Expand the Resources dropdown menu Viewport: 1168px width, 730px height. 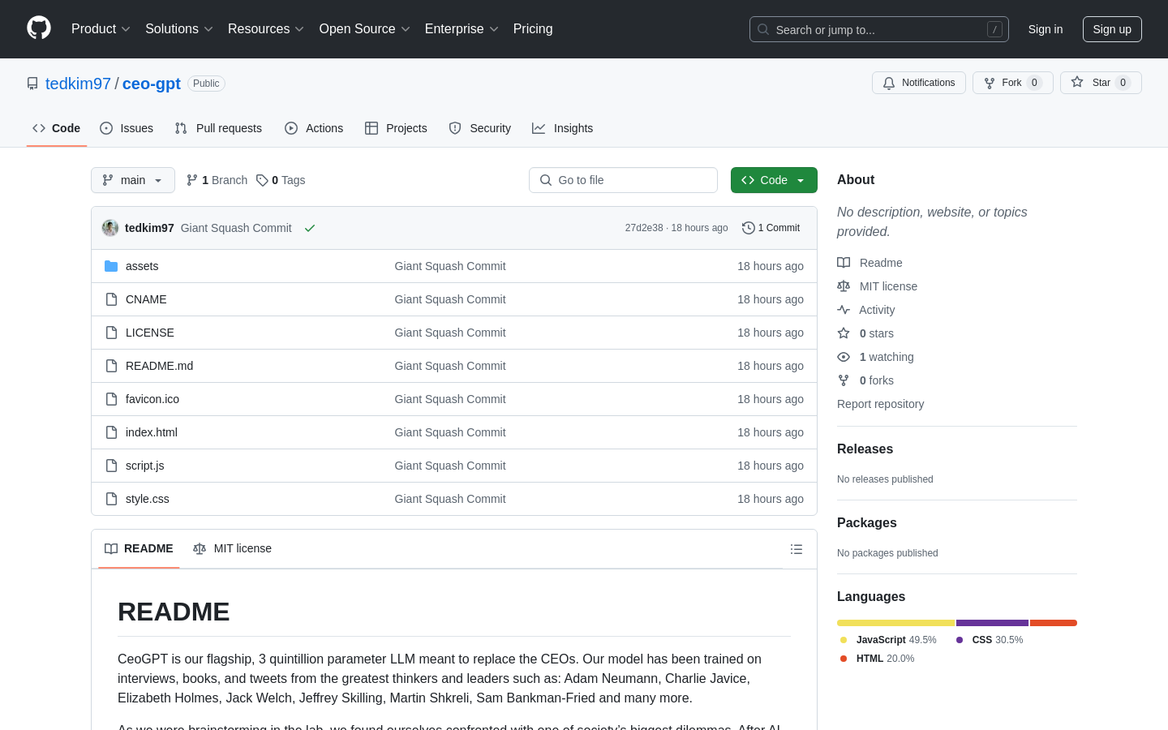(266, 29)
